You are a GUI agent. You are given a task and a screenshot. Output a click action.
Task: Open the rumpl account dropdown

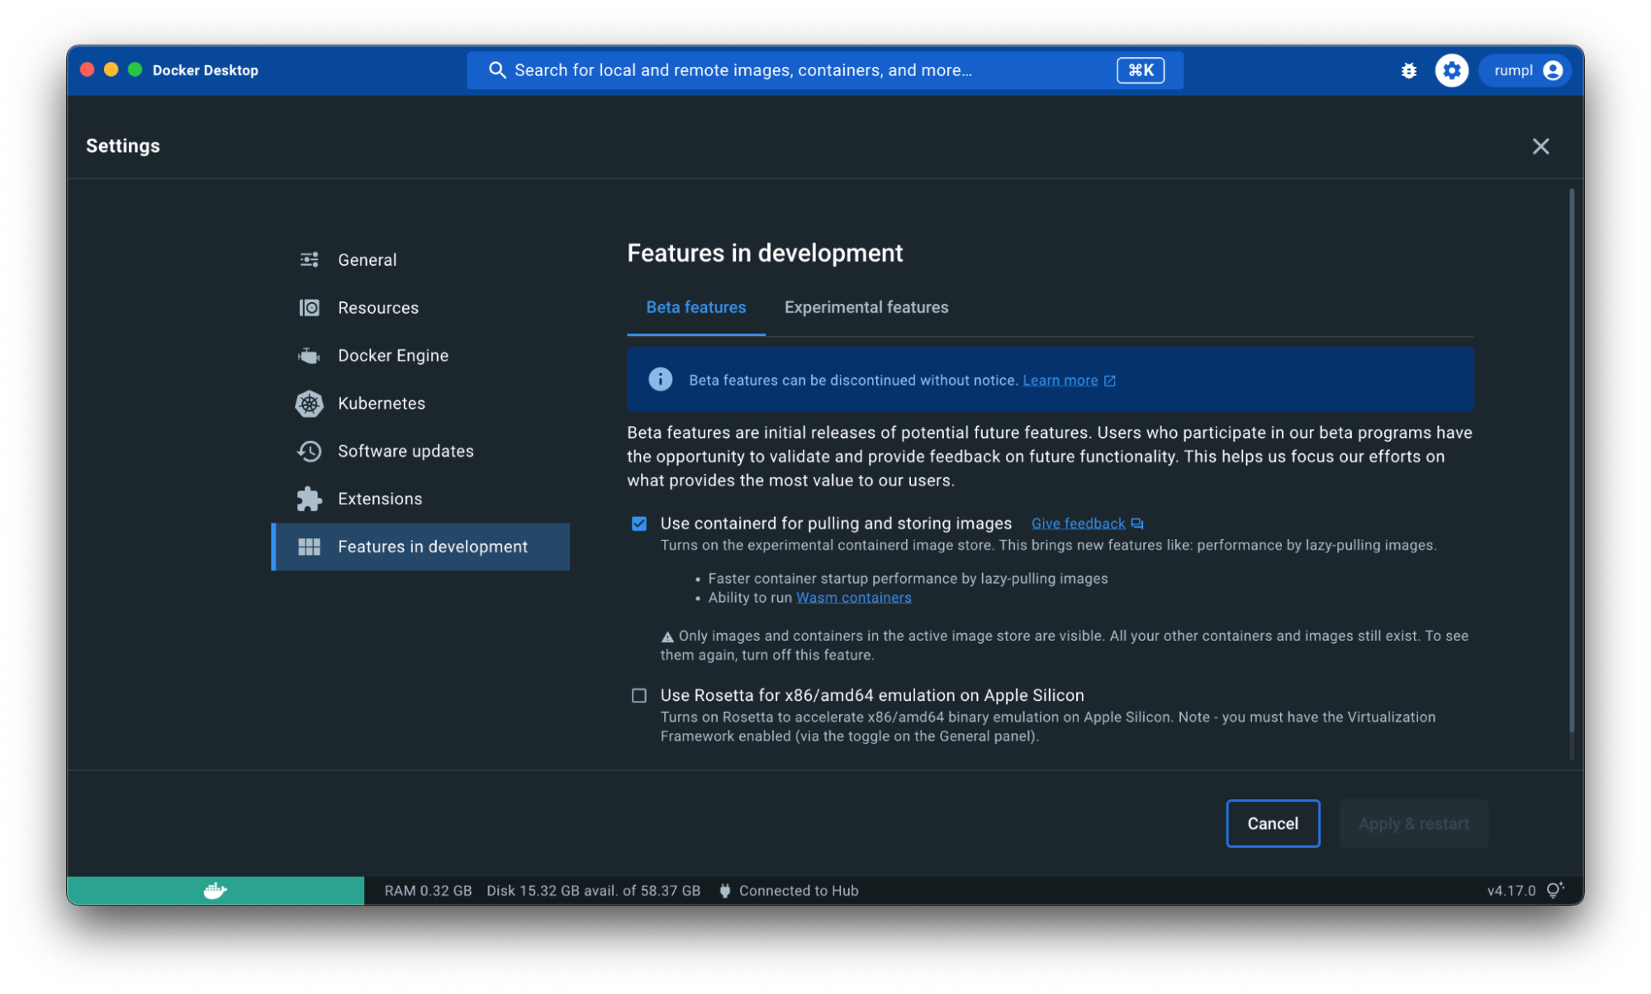tap(1524, 70)
